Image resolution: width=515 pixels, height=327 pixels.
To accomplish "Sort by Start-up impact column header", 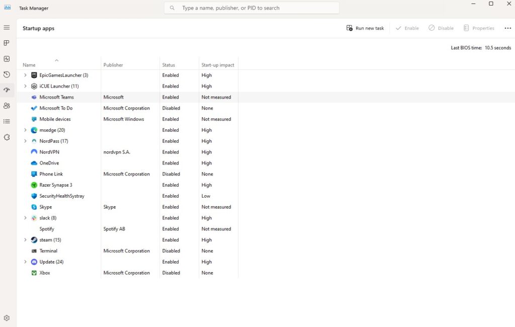I will 218,65.
